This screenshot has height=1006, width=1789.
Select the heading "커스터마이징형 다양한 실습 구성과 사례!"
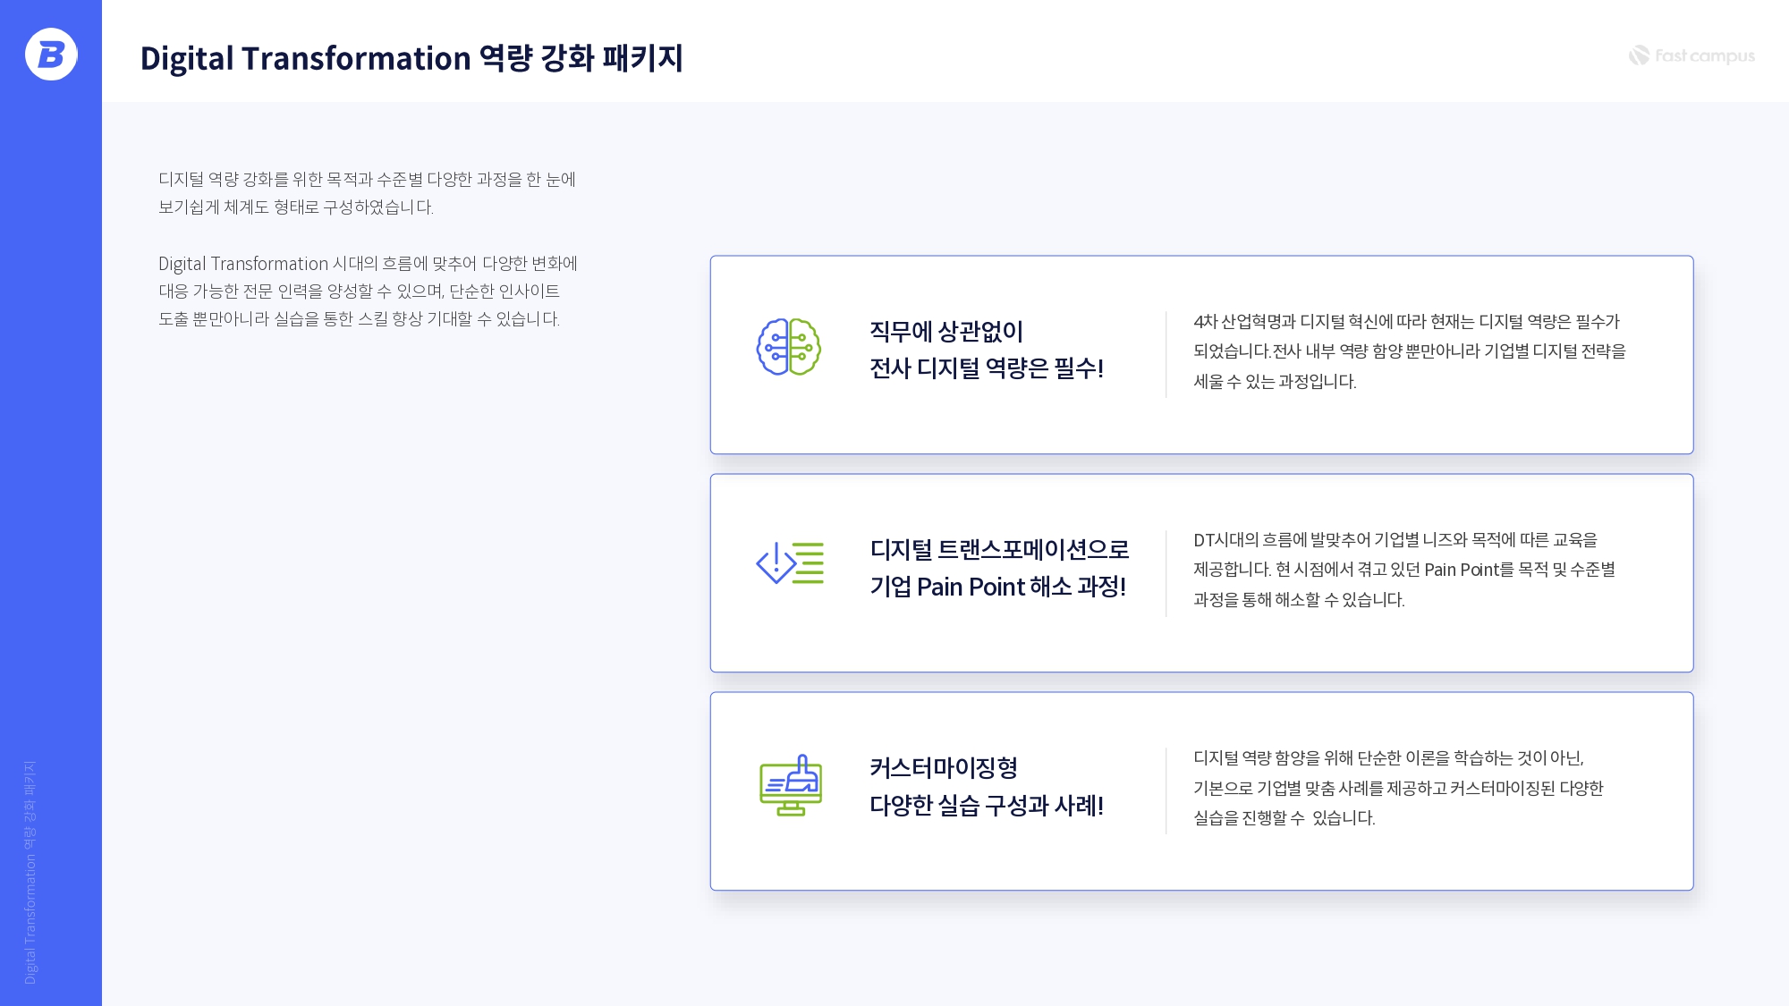click(x=986, y=786)
